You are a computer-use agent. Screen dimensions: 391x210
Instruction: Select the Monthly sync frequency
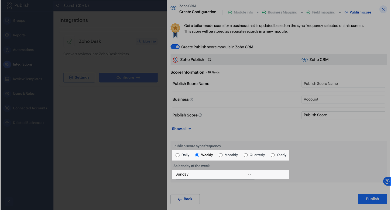[x=221, y=155]
